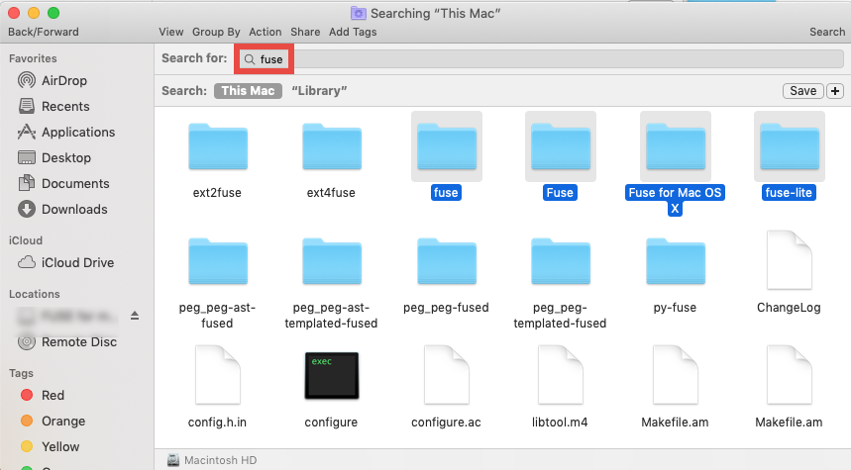The width and height of the screenshot is (851, 470).
Task: Click the search field containing fuse
Action: coord(541,59)
